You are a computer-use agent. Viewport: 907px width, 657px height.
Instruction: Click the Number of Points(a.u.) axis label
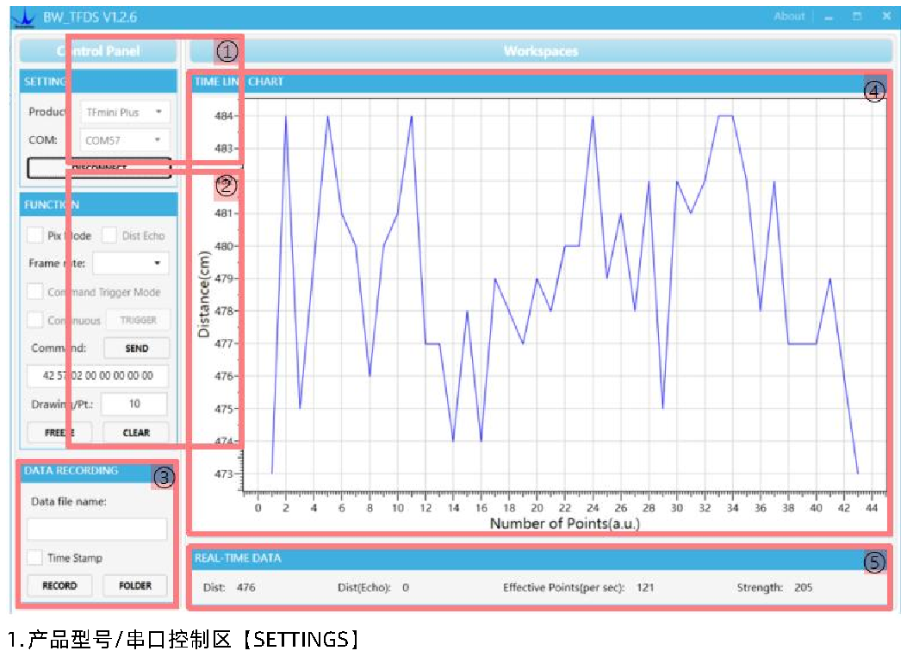click(564, 524)
